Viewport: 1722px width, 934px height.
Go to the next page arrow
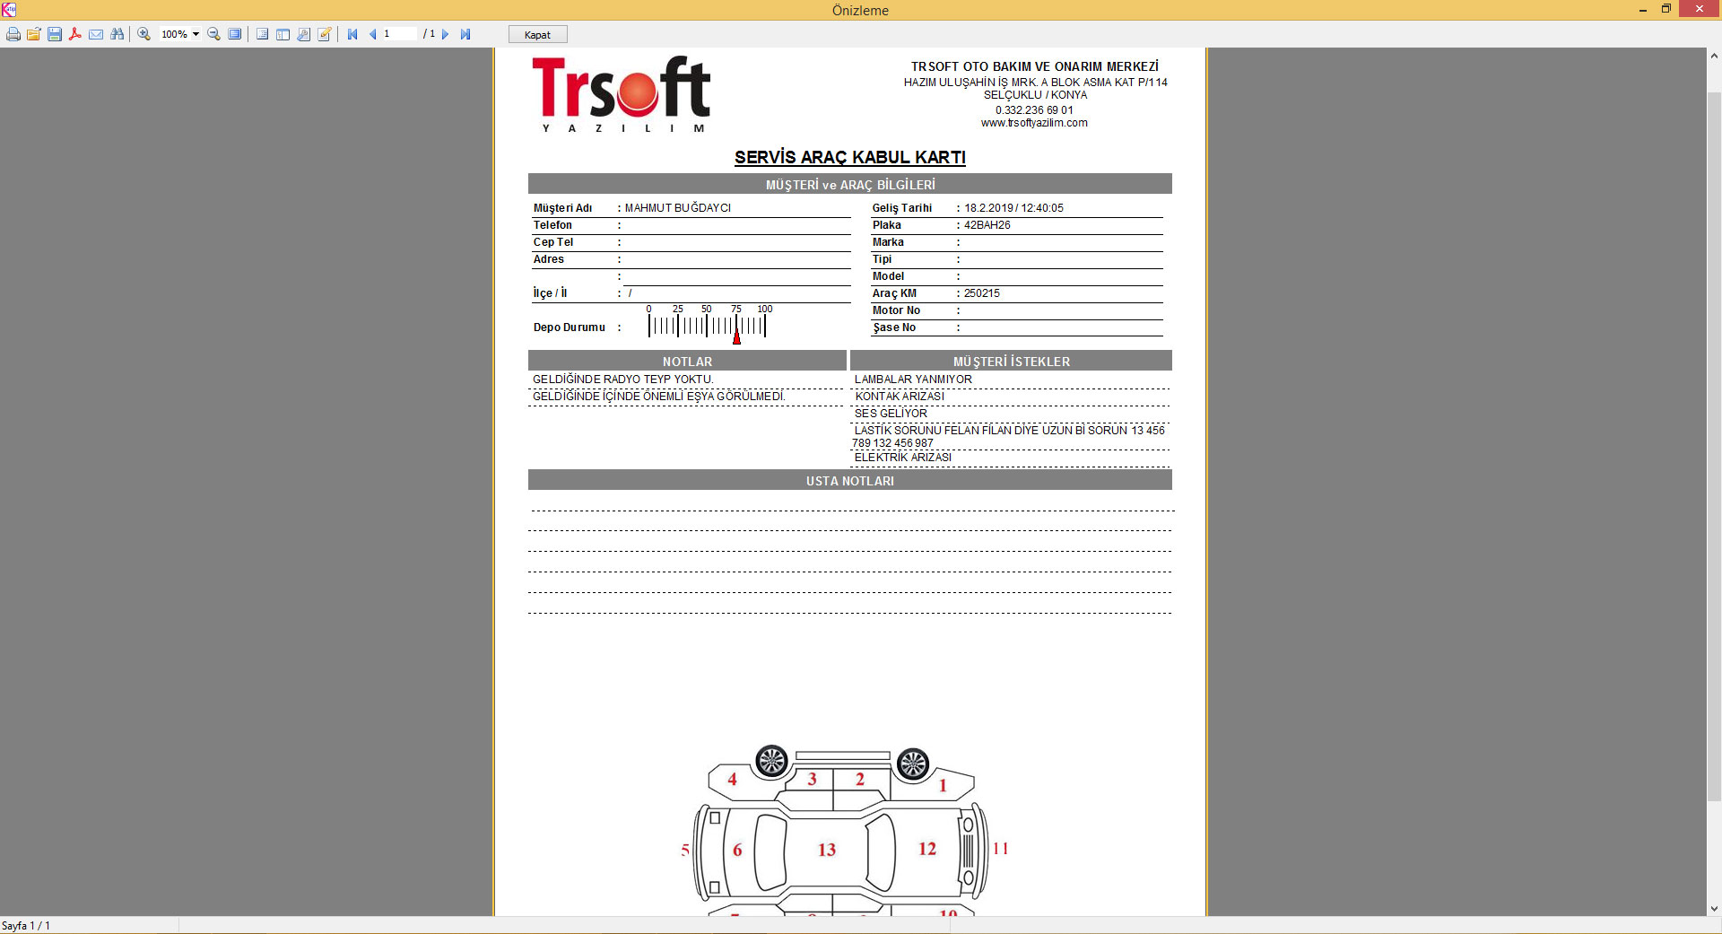coord(445,34)
